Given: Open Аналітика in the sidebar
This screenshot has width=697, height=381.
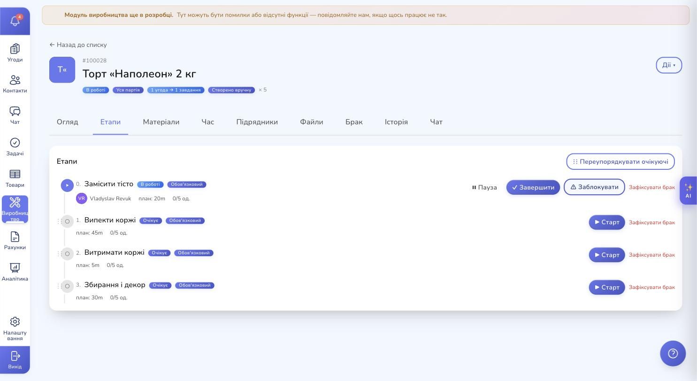Looking at the screenshot, I should pos(15,272).
